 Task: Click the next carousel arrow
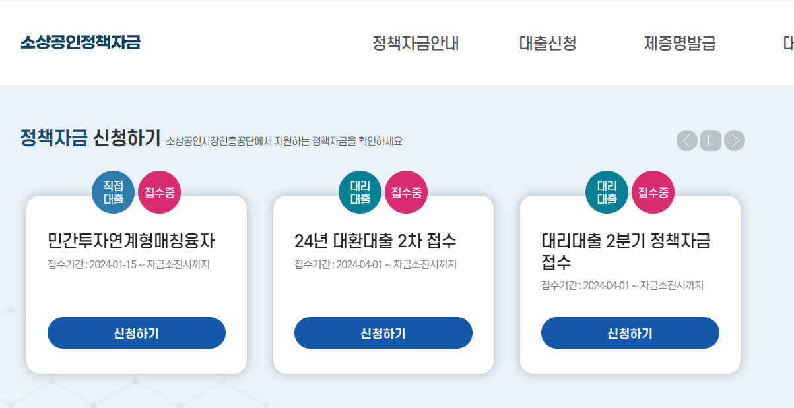coord(735,140)
